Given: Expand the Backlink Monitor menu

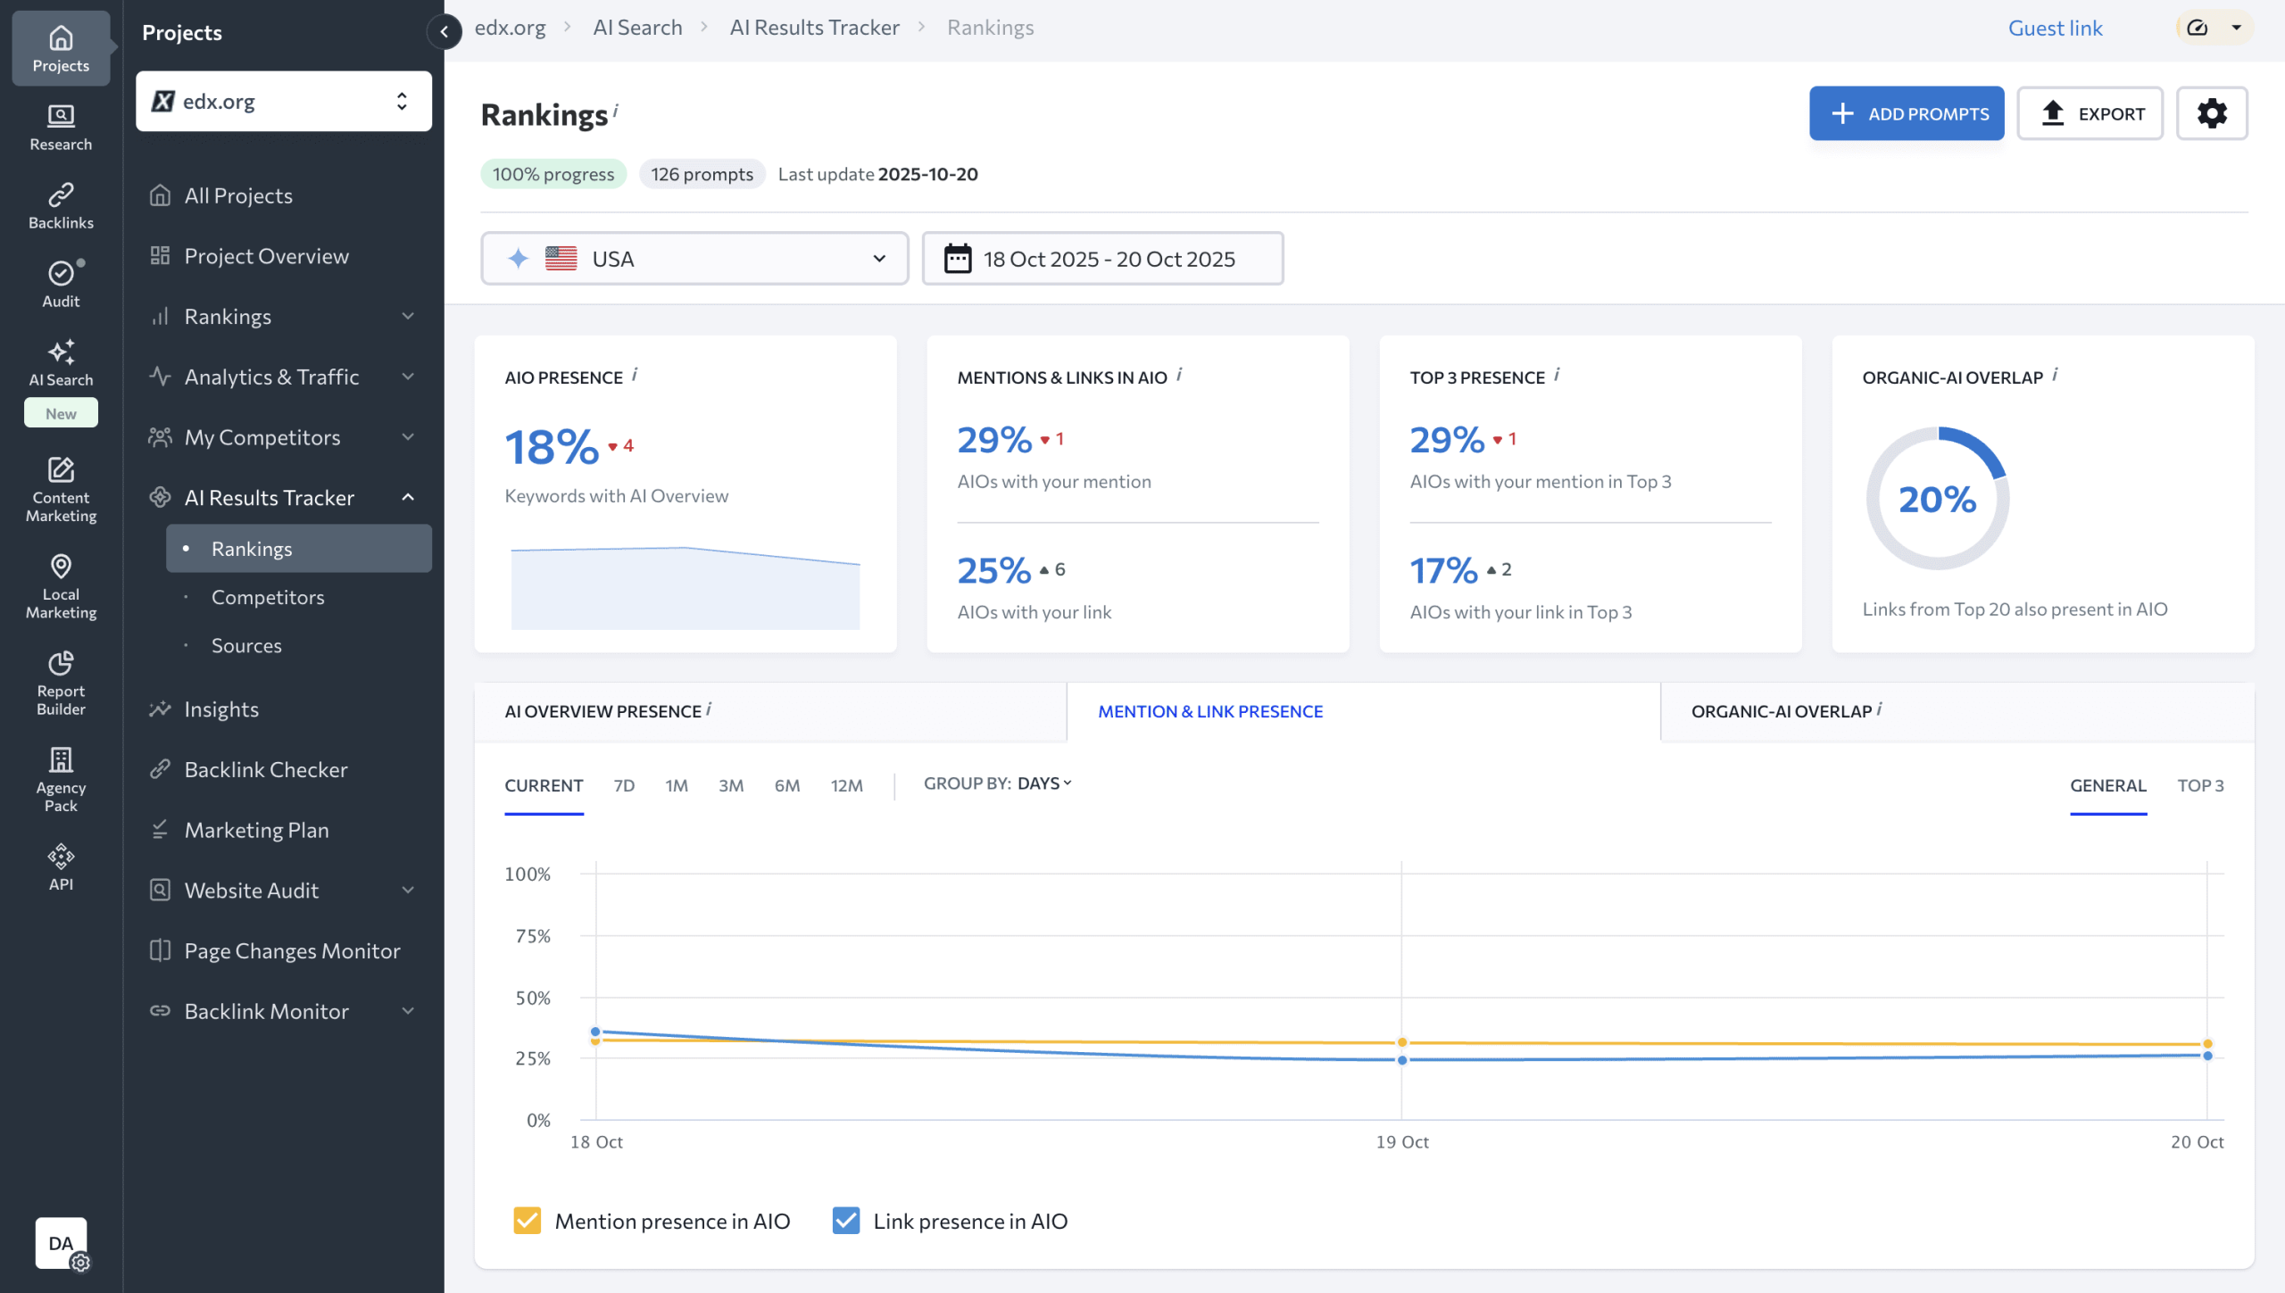Looking at the screenshot, I should [408, 1011].
